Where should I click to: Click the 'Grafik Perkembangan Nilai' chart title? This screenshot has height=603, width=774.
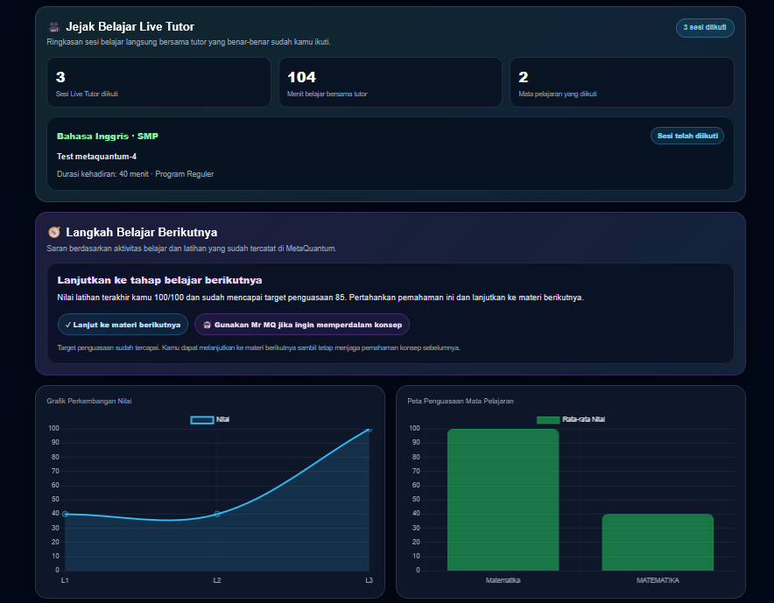(x=89, y=401)
